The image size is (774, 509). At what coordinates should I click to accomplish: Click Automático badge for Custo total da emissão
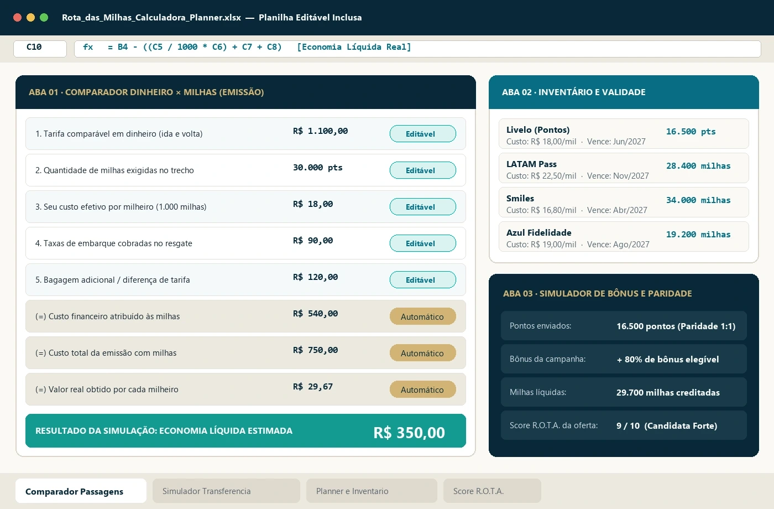tap(423, 353)
